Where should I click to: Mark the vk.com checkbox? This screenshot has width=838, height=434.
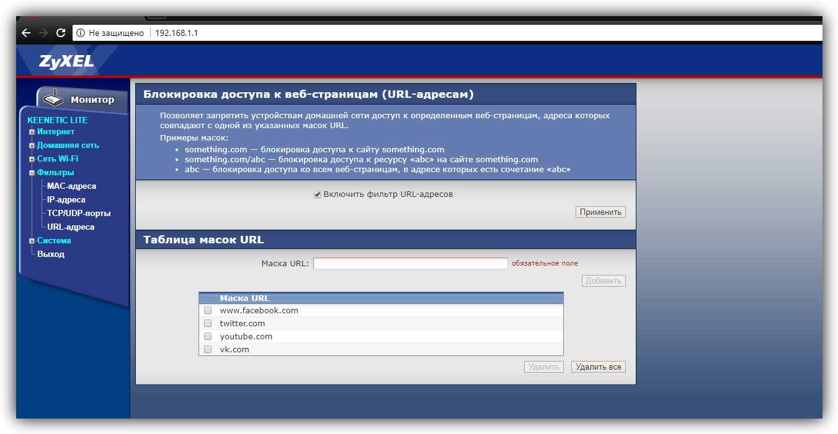click(x=208, y=350)
